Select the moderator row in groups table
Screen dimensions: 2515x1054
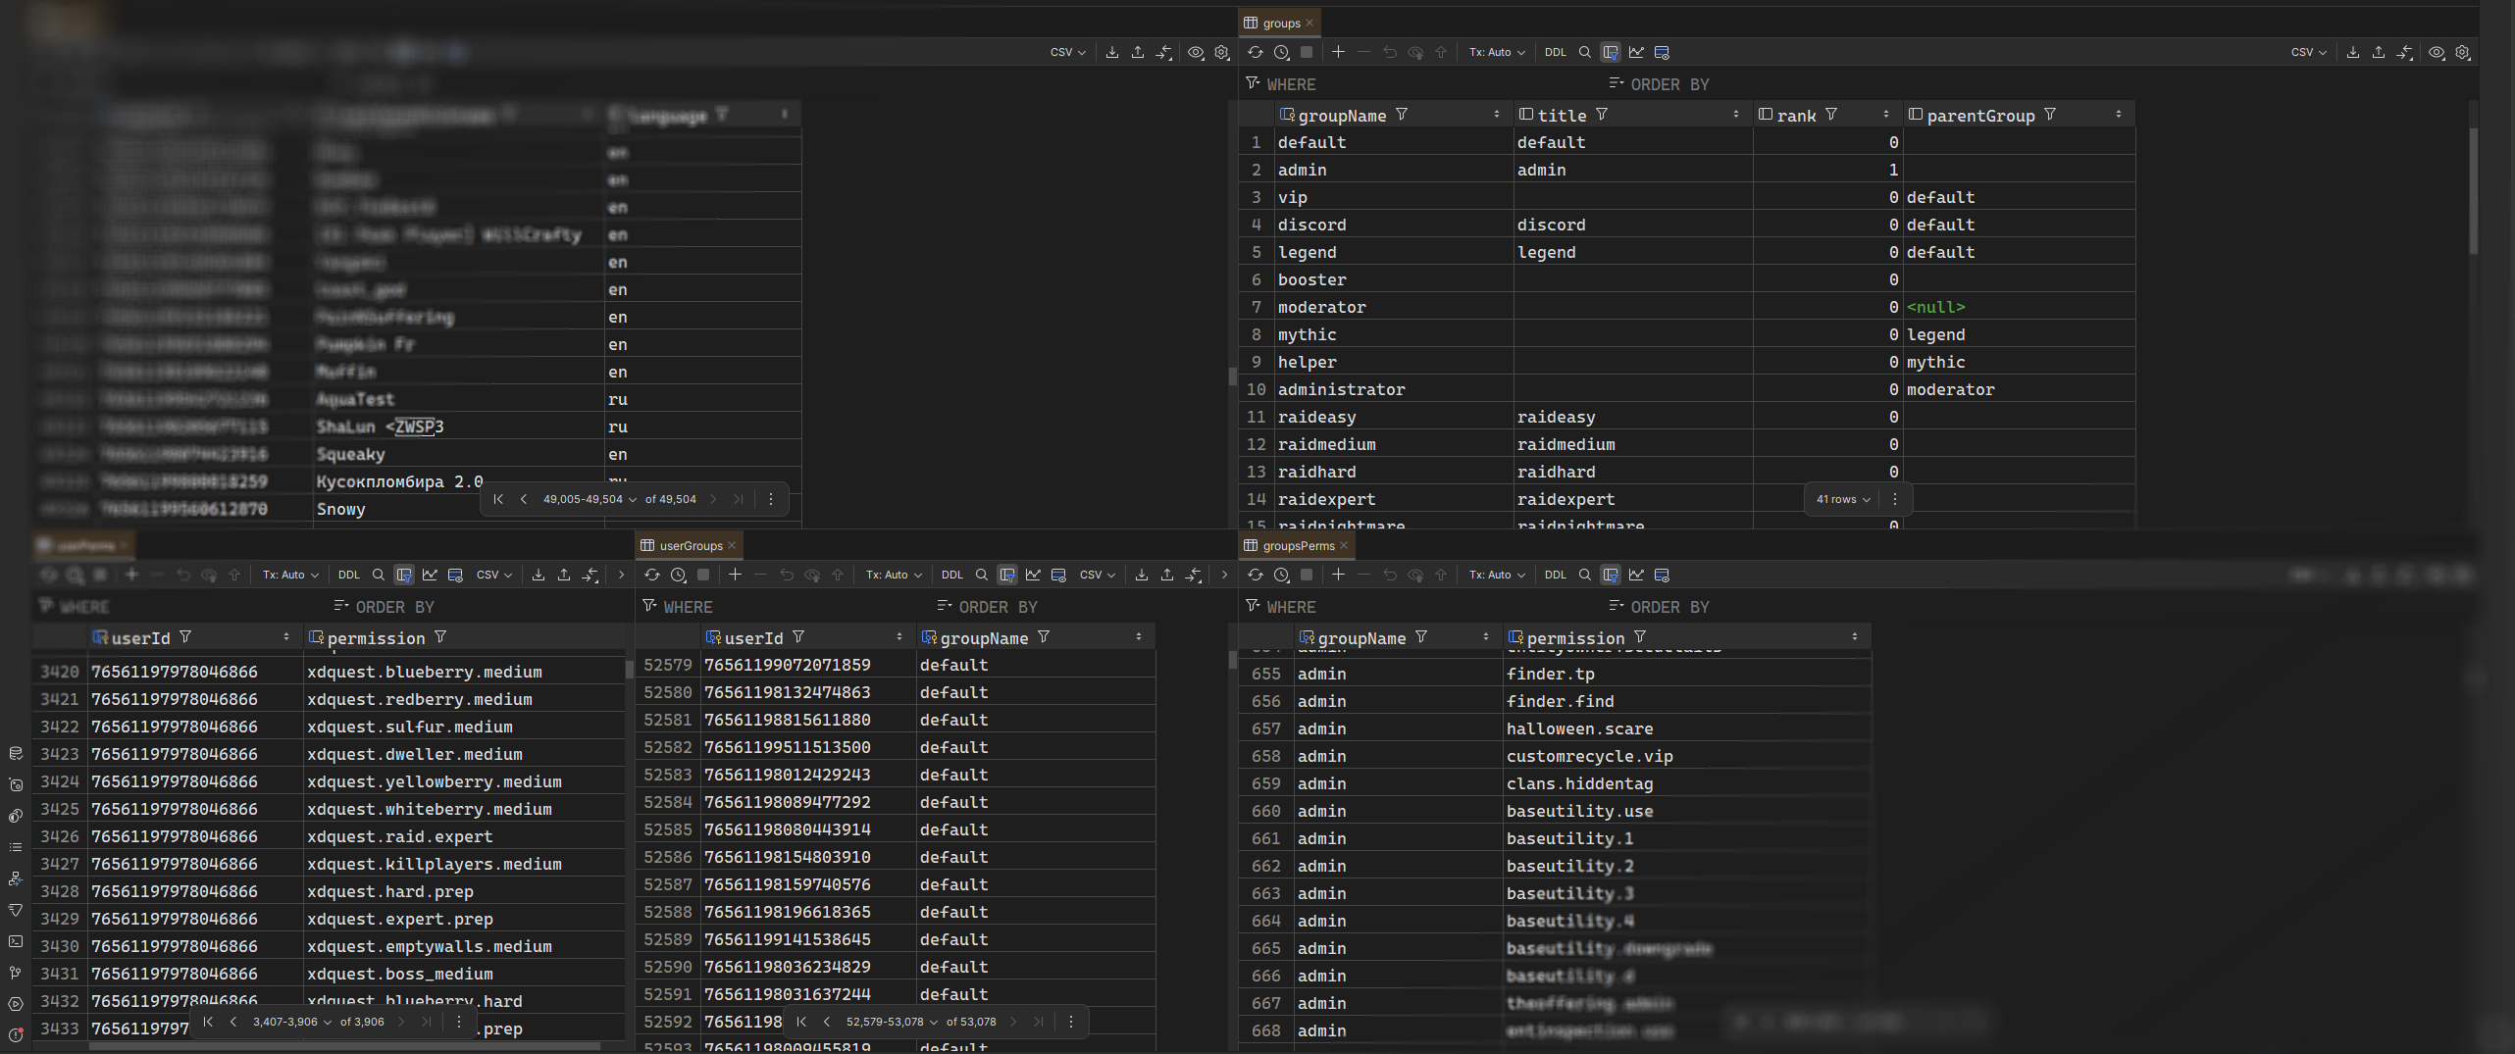pos(1687,307)
